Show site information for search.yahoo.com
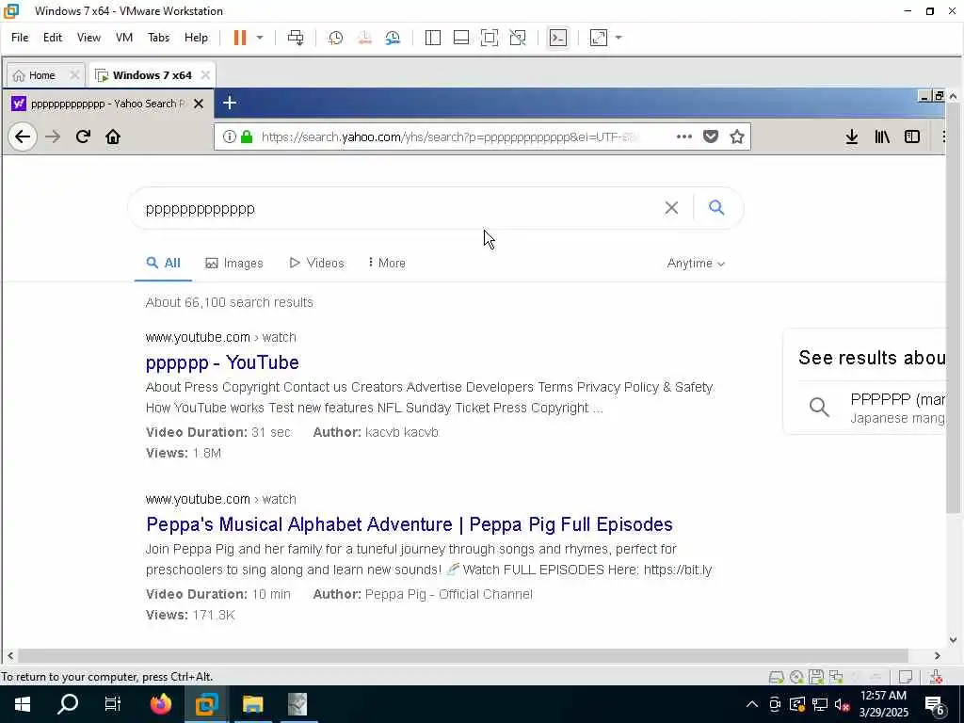 coord(230,137)
